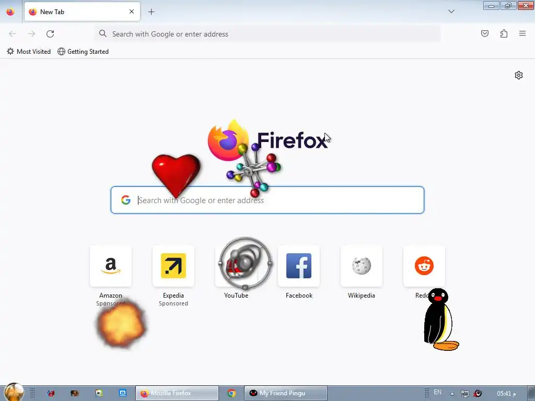
Task: Click the 05:41 taskbar clock
Action: (x=506, y=394)
